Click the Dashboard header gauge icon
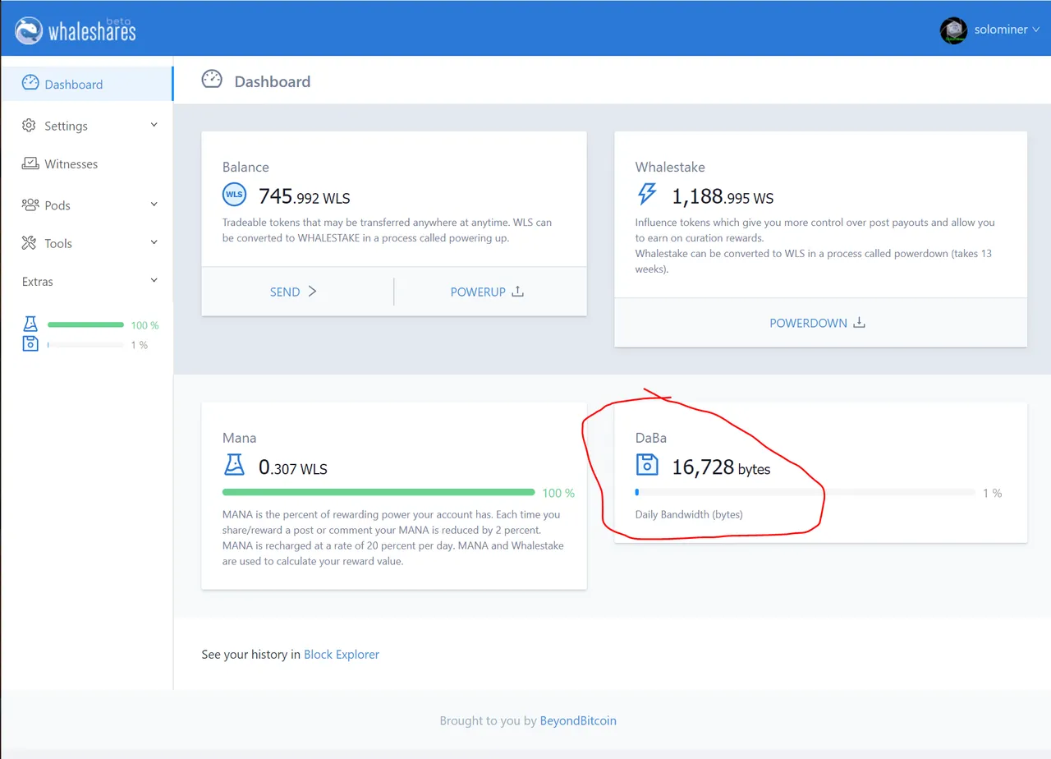 coord(212,80)
